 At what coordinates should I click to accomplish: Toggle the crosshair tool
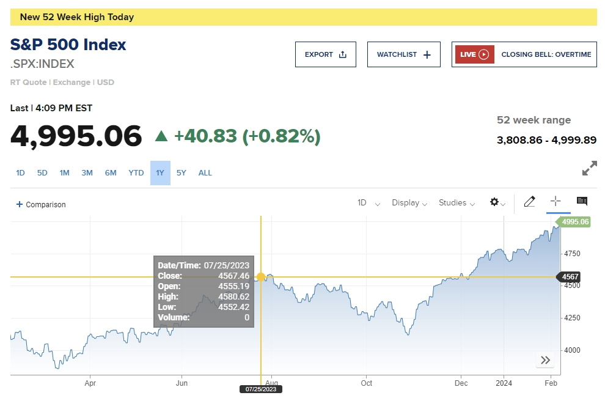(x=555, y=201)
